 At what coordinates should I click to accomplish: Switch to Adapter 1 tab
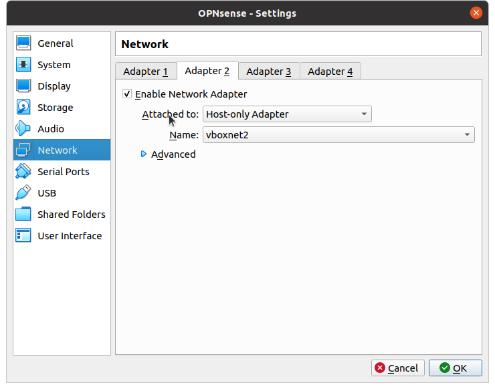[146, 72]
